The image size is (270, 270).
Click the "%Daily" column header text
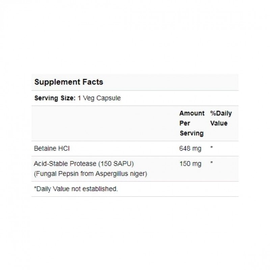point(221,113)
